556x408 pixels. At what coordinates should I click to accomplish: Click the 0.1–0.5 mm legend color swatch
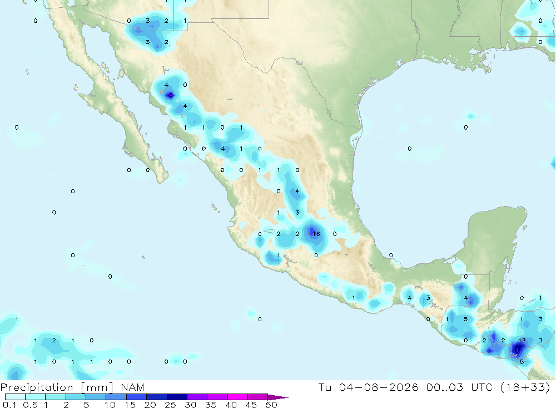point(15,397)
